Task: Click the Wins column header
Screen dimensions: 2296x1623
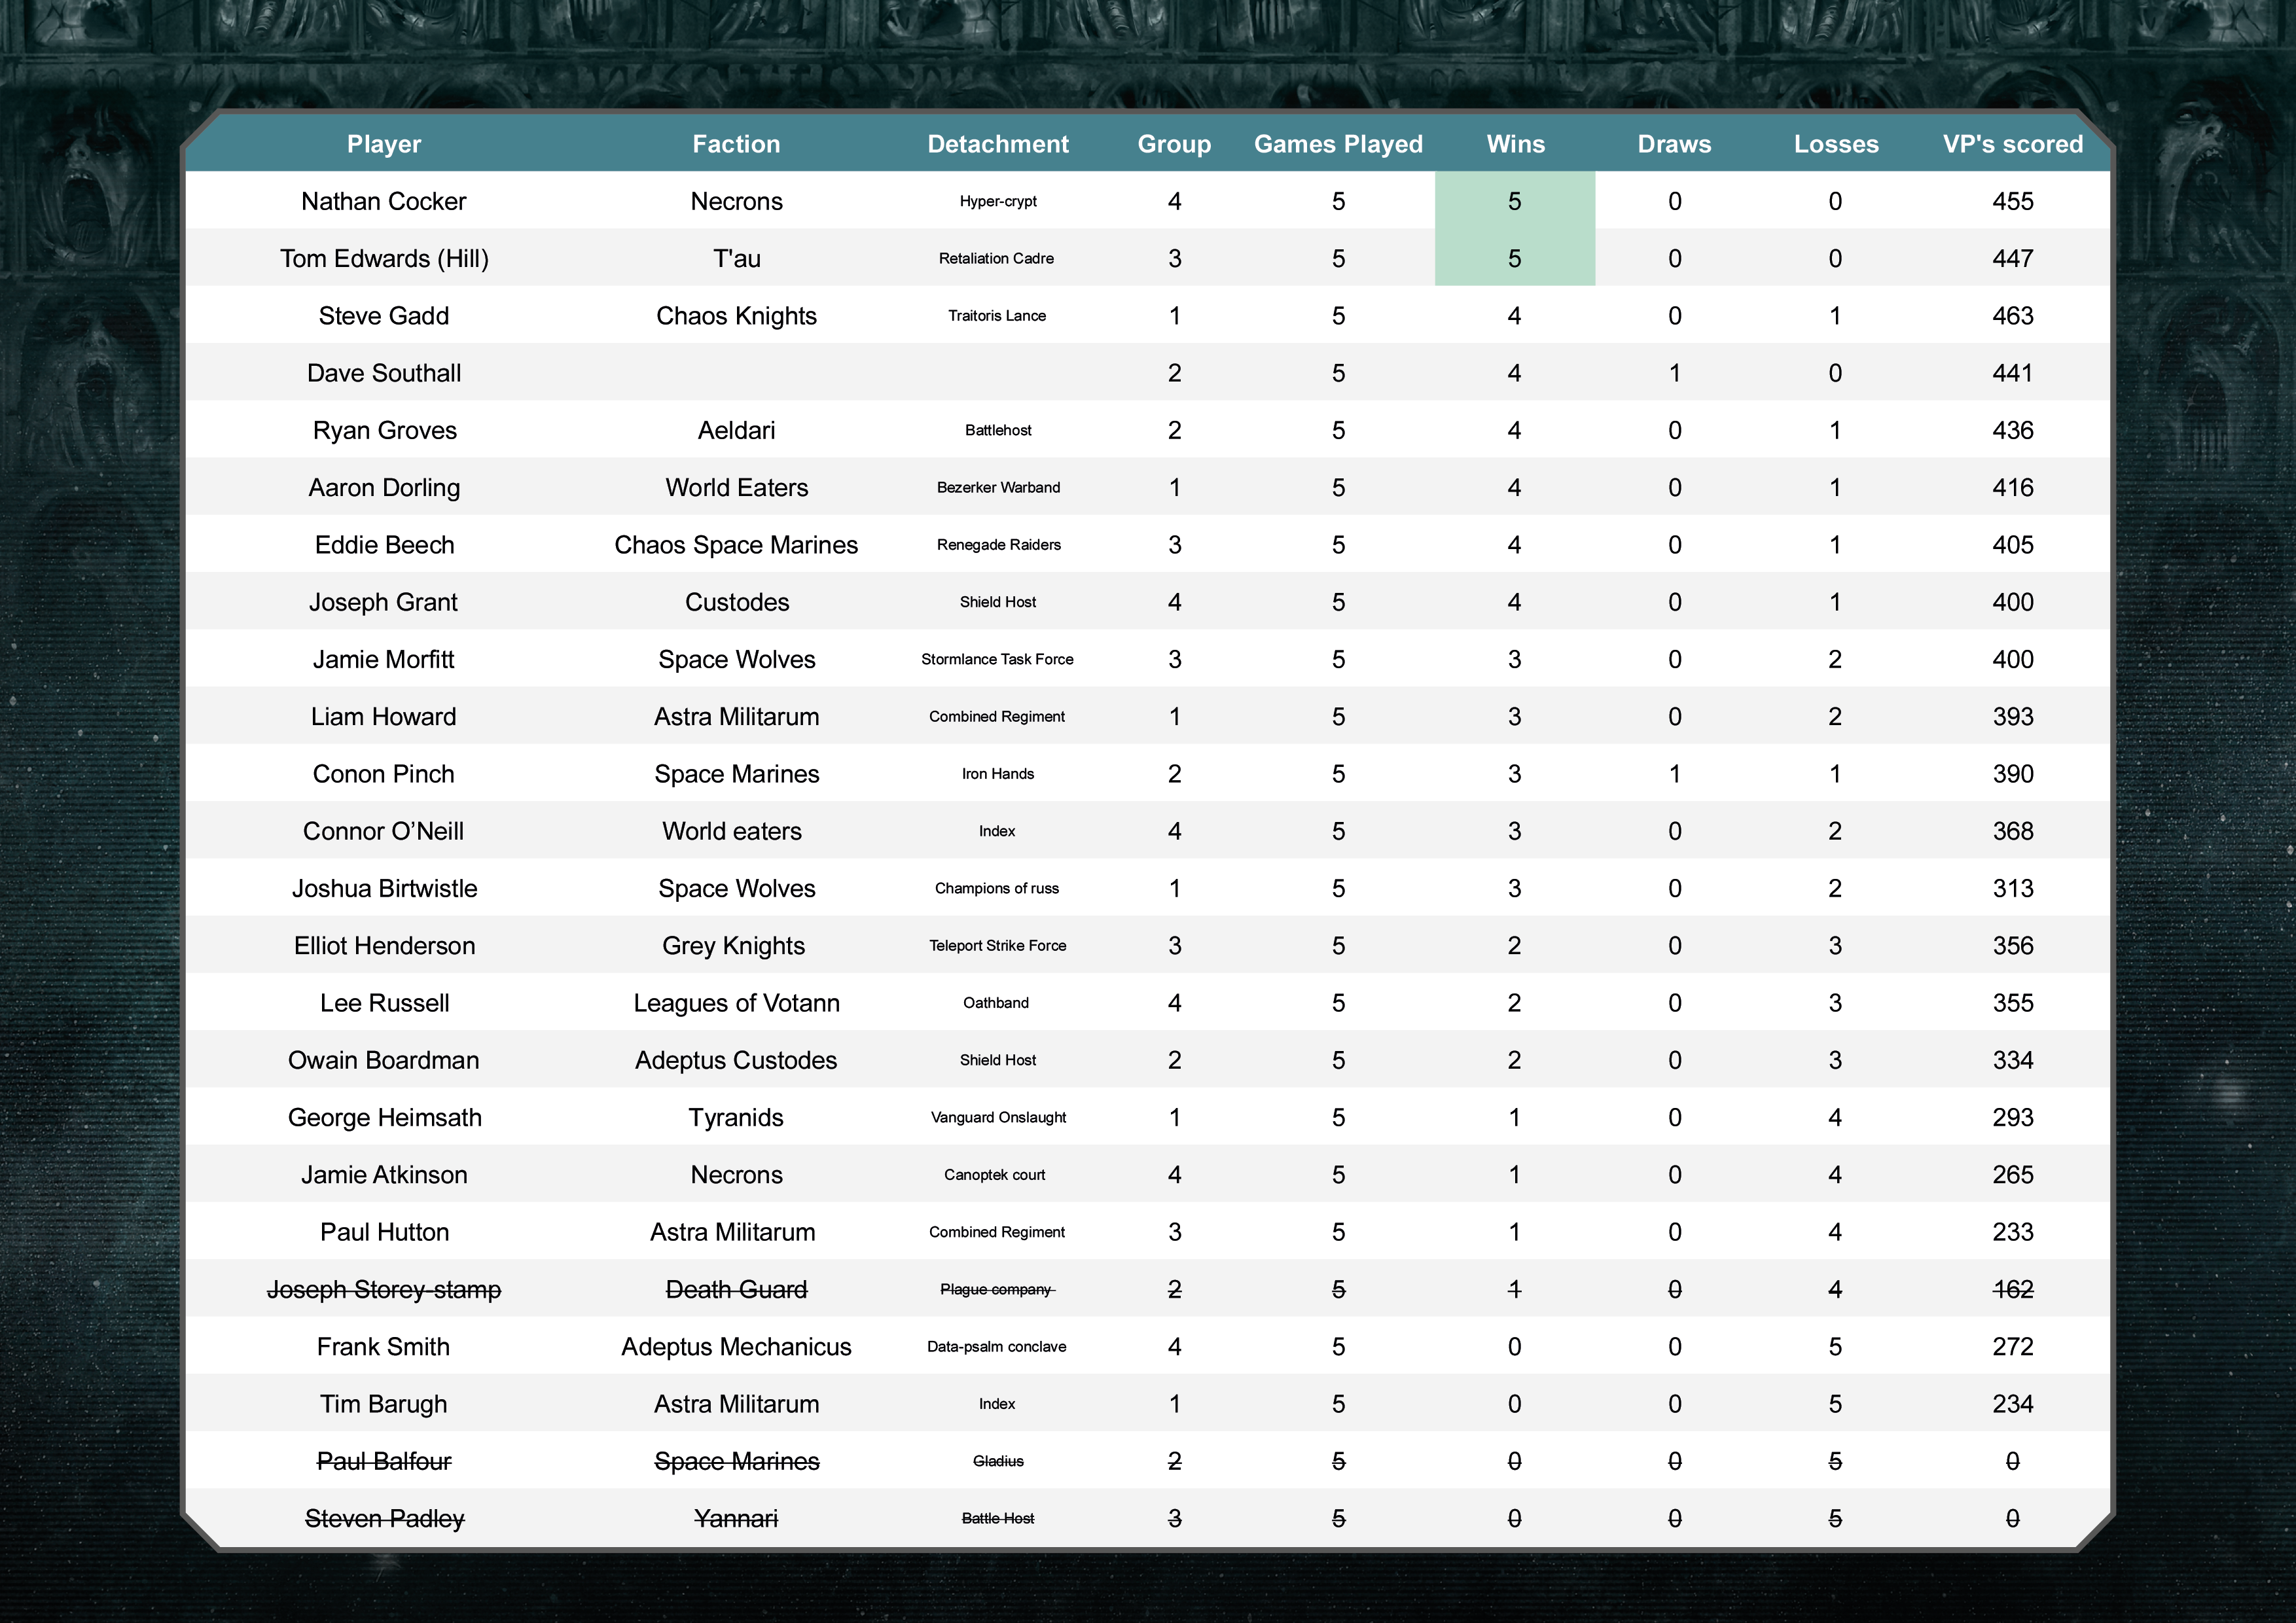Action: pyautogui.click(x=1515, y=144)
